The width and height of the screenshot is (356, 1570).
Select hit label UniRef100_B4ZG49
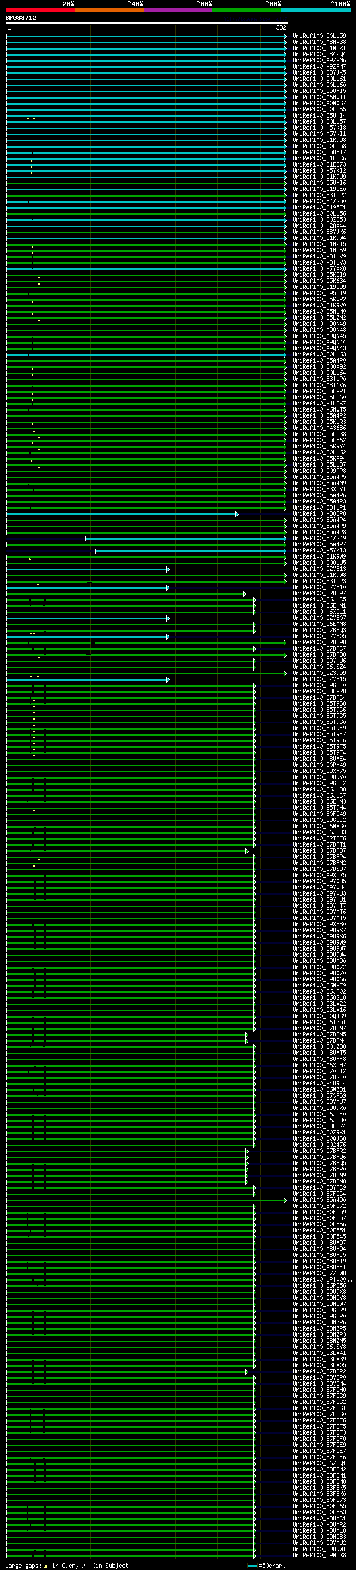click(319, 539)
